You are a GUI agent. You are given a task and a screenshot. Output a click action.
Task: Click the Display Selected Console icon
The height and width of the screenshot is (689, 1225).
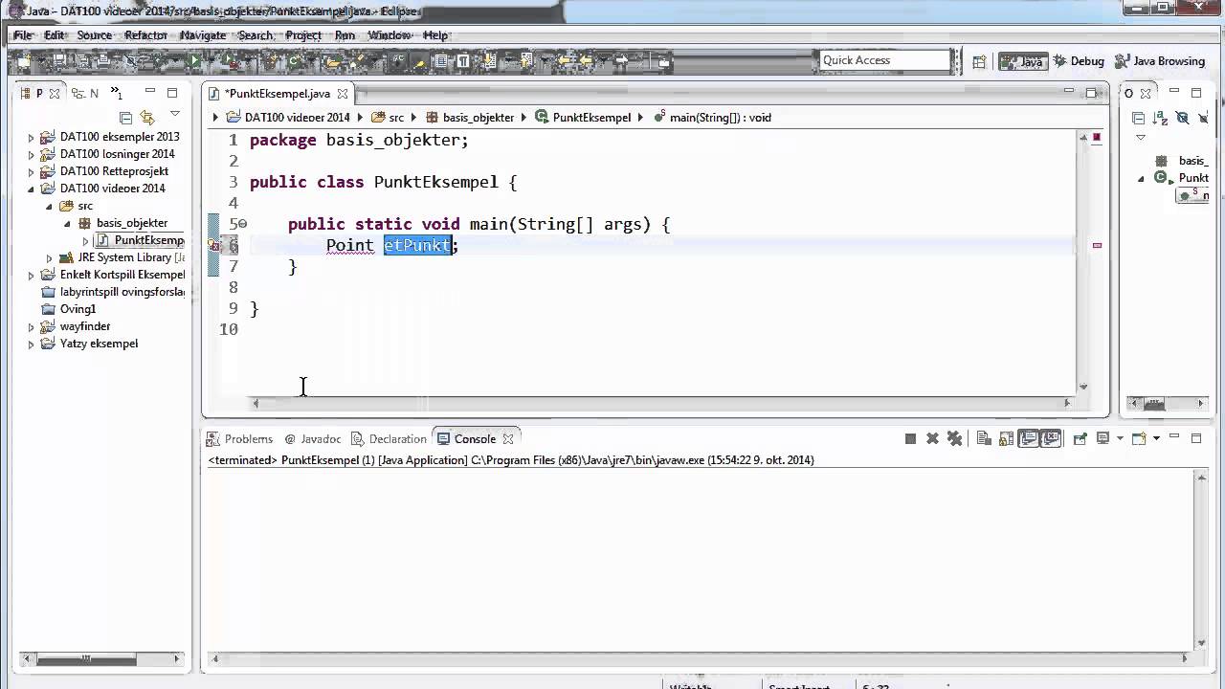pyautogui.click(x=1102, y=438)
